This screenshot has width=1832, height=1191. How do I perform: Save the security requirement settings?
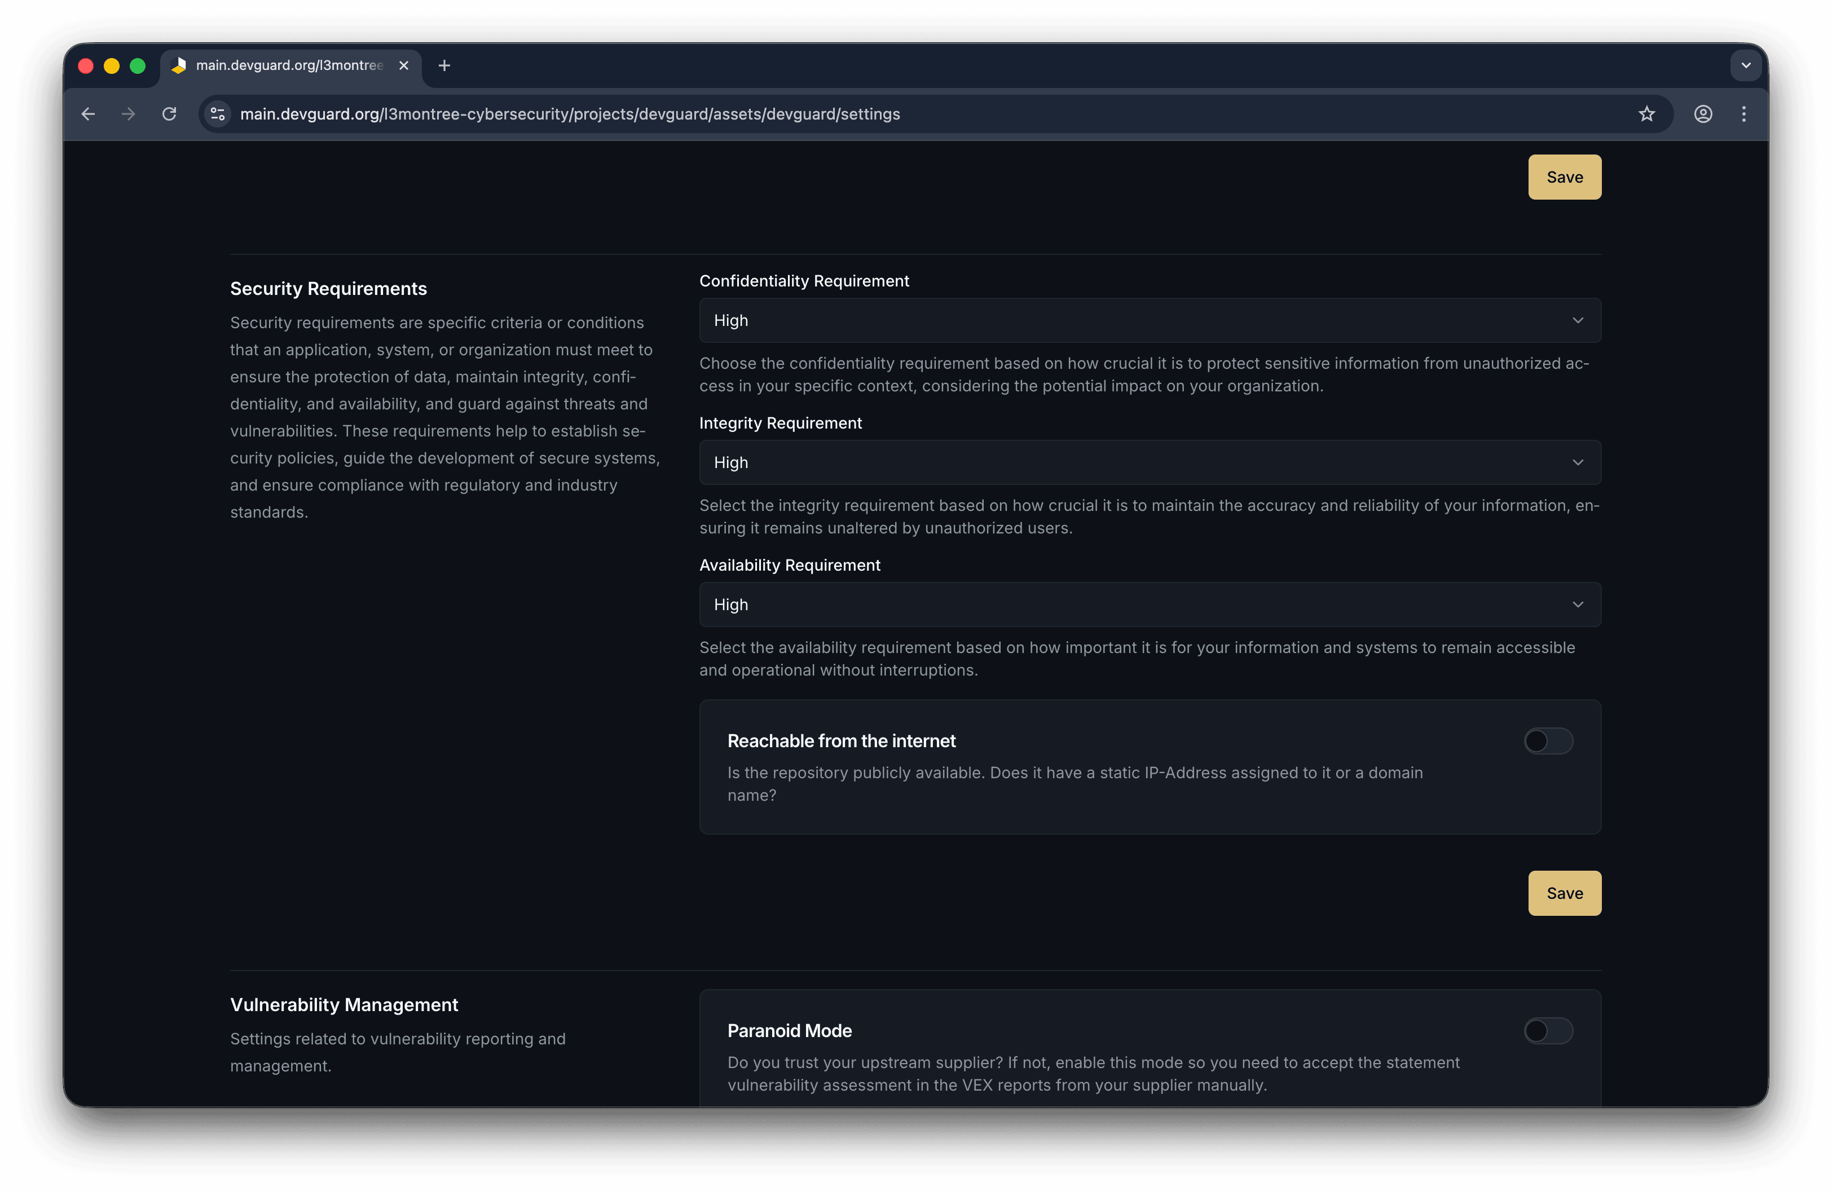click(x=1564, y=176)
